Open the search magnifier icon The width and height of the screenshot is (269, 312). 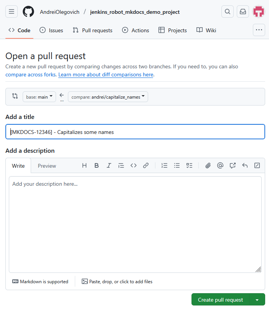pos(228,12)
